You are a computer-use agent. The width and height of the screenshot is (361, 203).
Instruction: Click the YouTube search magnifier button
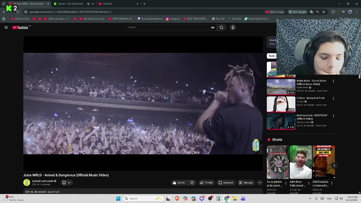[x=221, y=27]
